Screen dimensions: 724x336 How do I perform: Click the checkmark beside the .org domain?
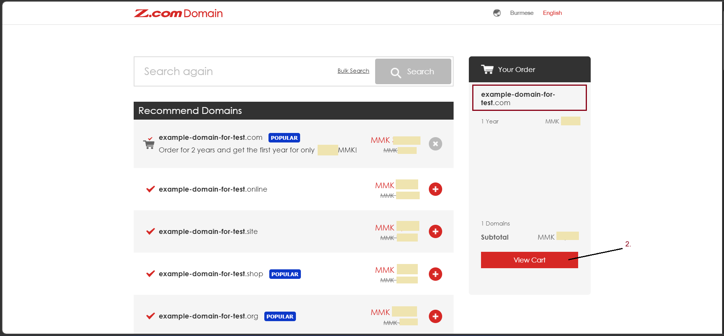[x=150, y=316]
